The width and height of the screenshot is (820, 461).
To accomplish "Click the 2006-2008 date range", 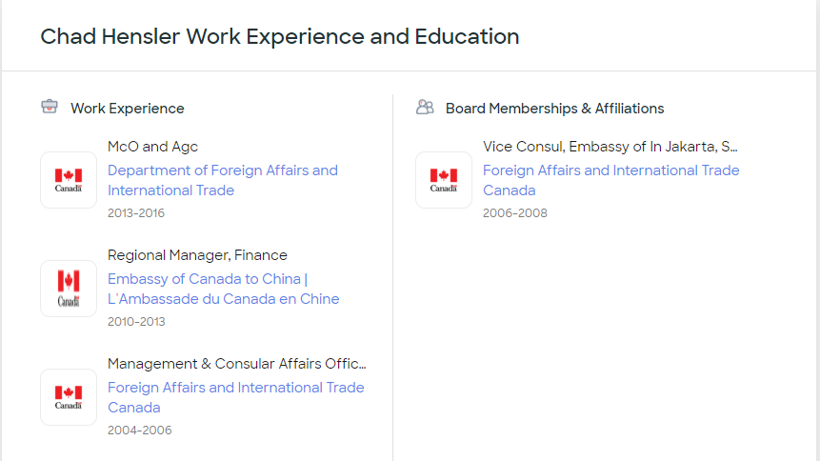I will click(x=515, y=213).
